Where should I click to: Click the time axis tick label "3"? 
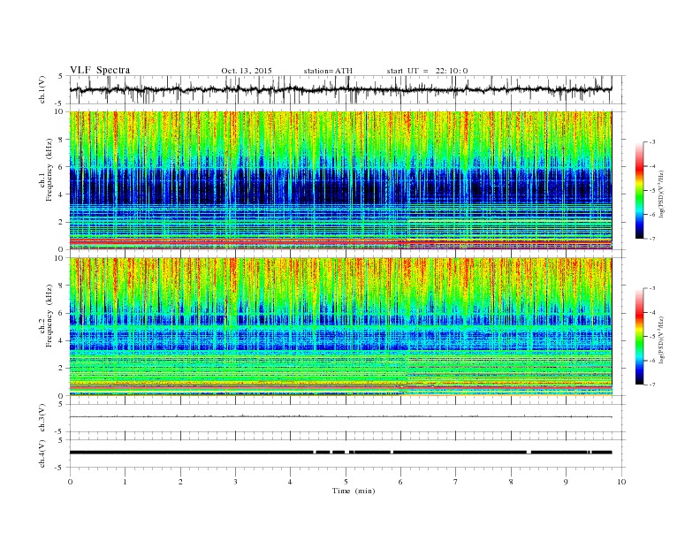point(235,482)
